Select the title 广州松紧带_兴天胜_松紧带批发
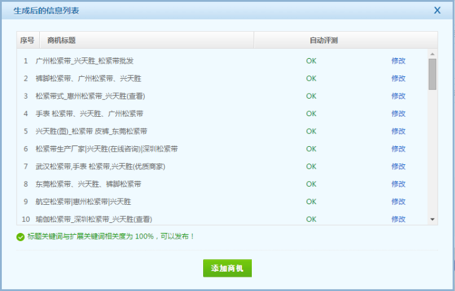This screenshot has width=455, height=291. 84,61
